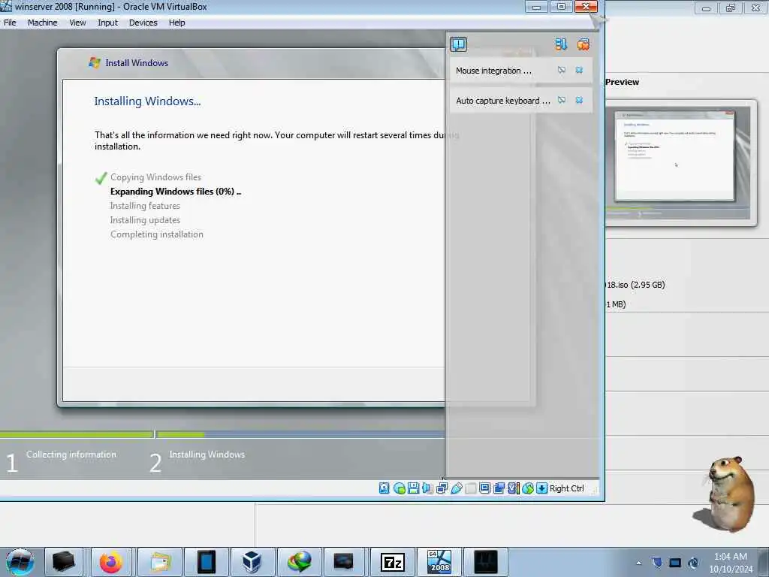Click the Right Ctrl host key label
The width and height of the screenshot is (769, 577).
[x=566, y=488]
